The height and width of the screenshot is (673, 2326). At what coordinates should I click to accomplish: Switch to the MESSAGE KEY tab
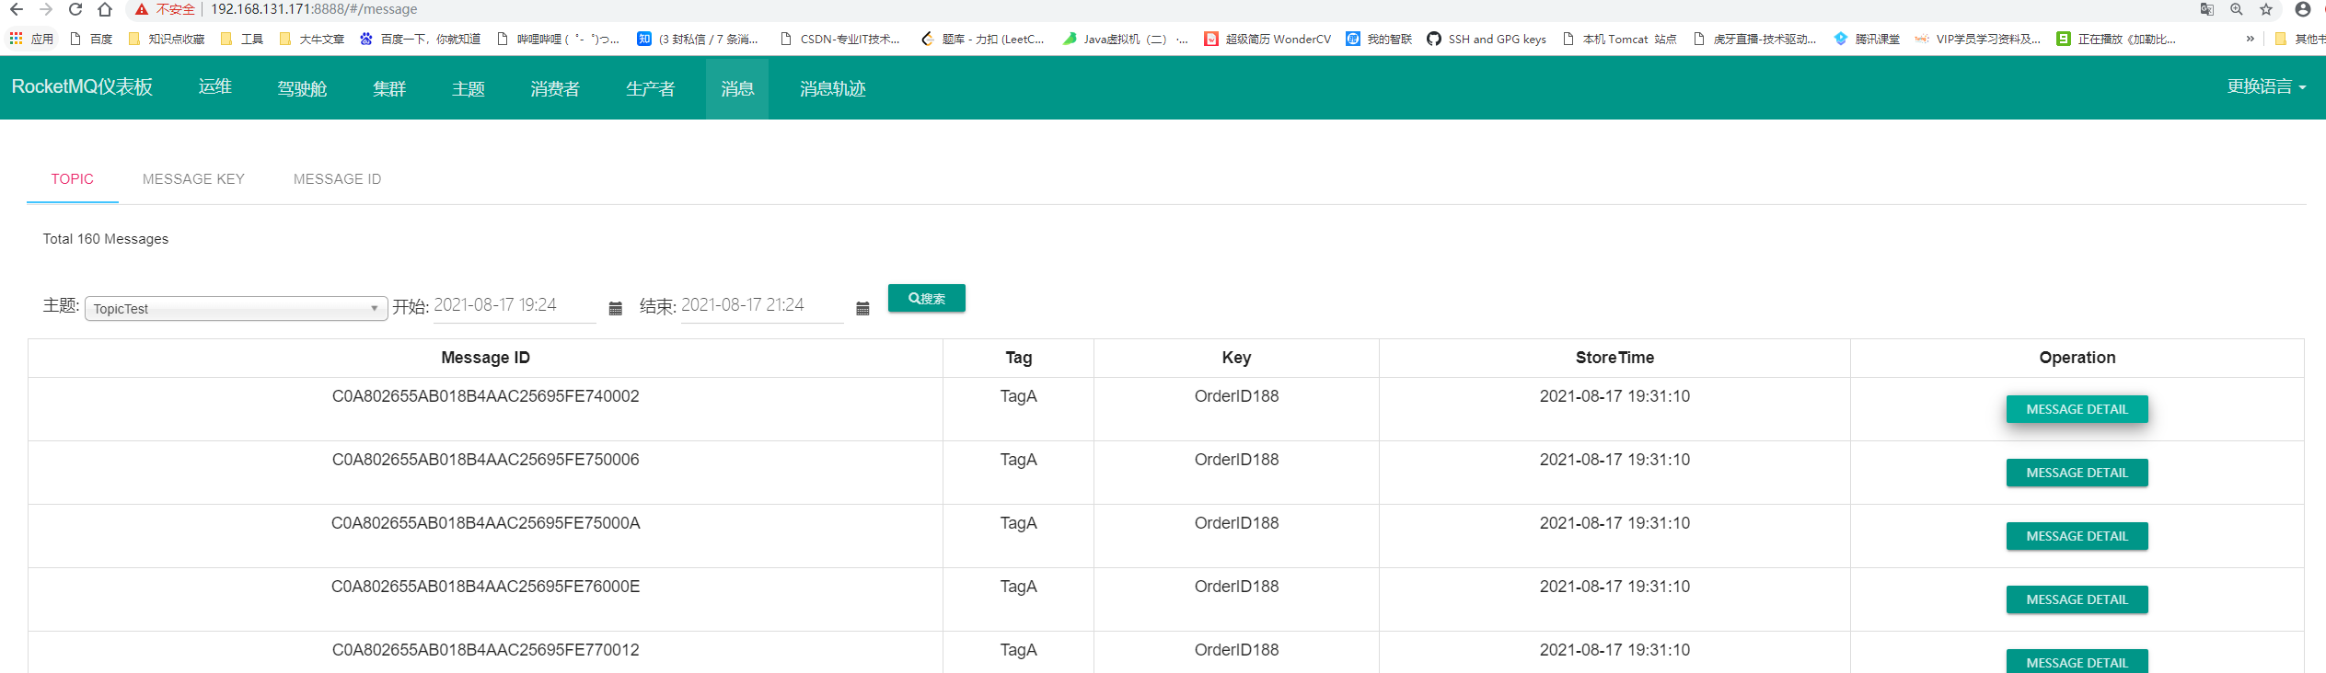coord(193,178)
